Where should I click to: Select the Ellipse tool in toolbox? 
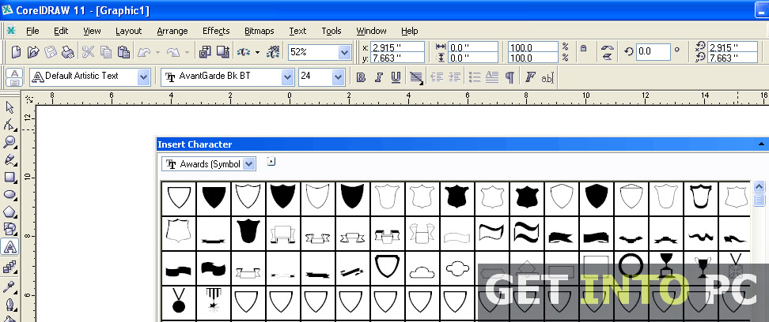coord(9,195)
